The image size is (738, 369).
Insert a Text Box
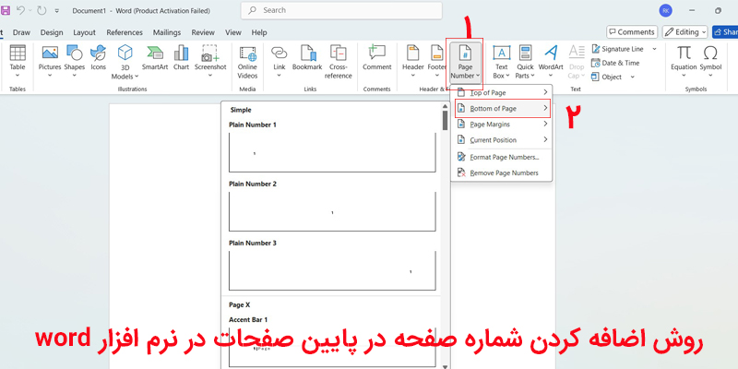tap(501, 62)
